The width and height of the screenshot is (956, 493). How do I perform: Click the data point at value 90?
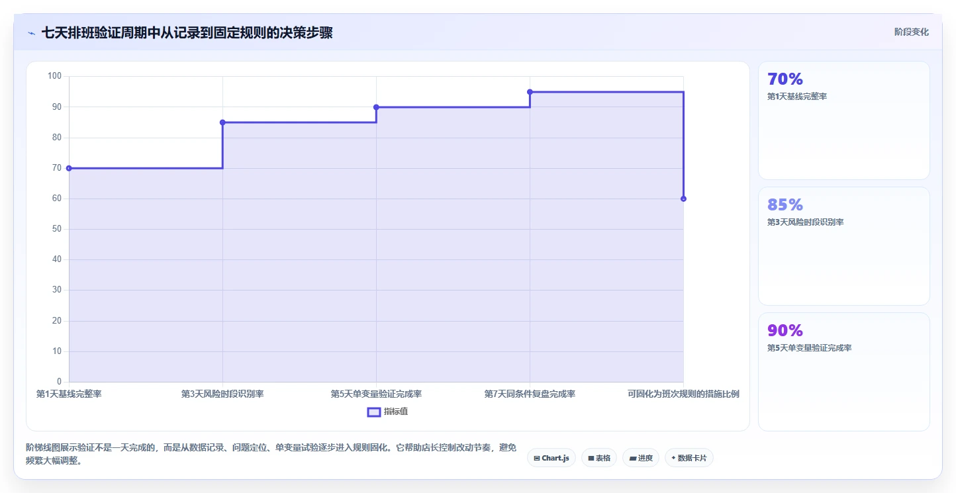click(x=376, y=107)
